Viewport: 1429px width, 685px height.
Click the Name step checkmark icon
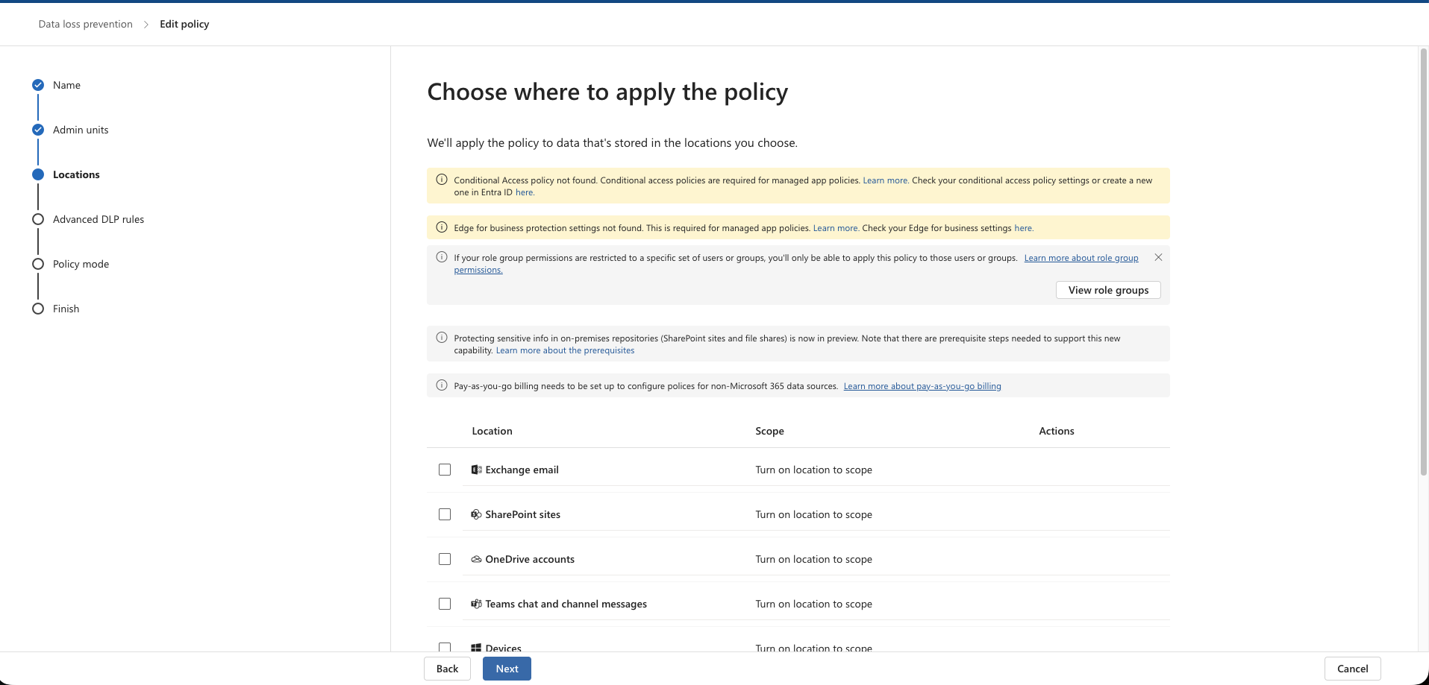click(38, 85)
